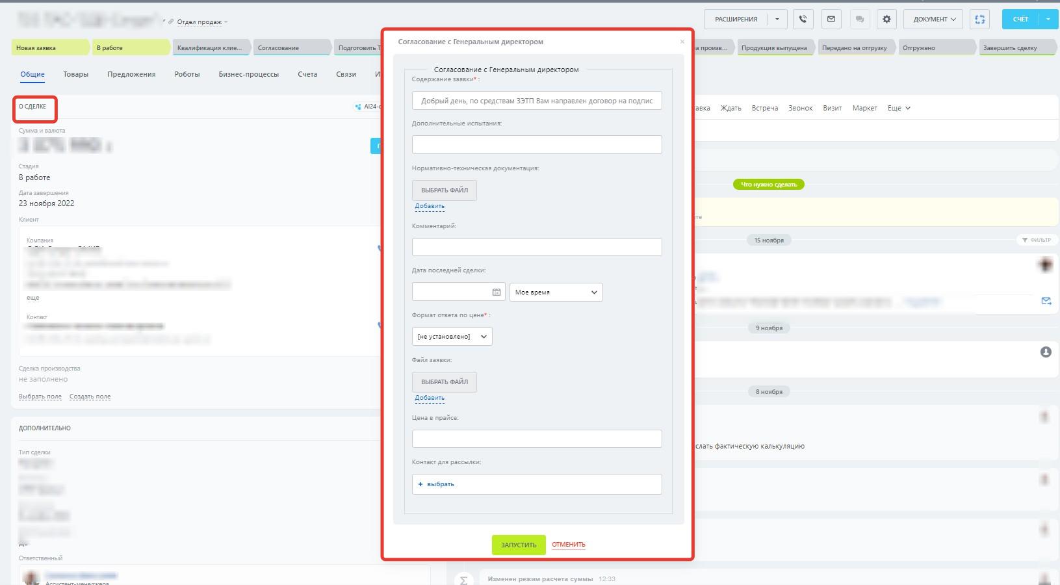Click the email icon in timeline entry
This screenshot has height=585, width=1060.
1046,301
